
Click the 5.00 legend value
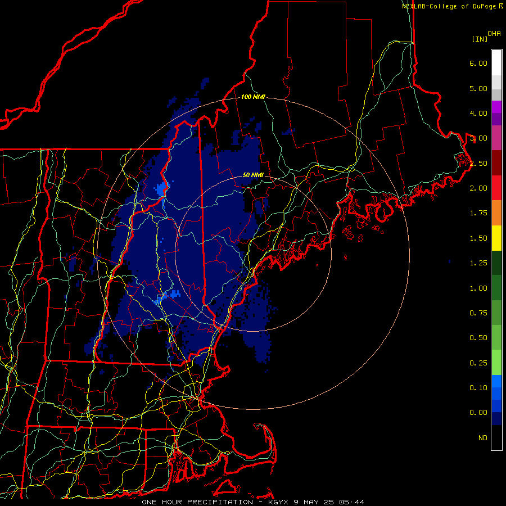pos(478,88)
